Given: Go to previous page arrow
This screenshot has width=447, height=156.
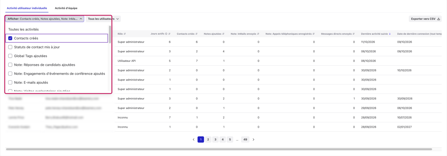Looking at the screenshot, I should click(194, 140).
